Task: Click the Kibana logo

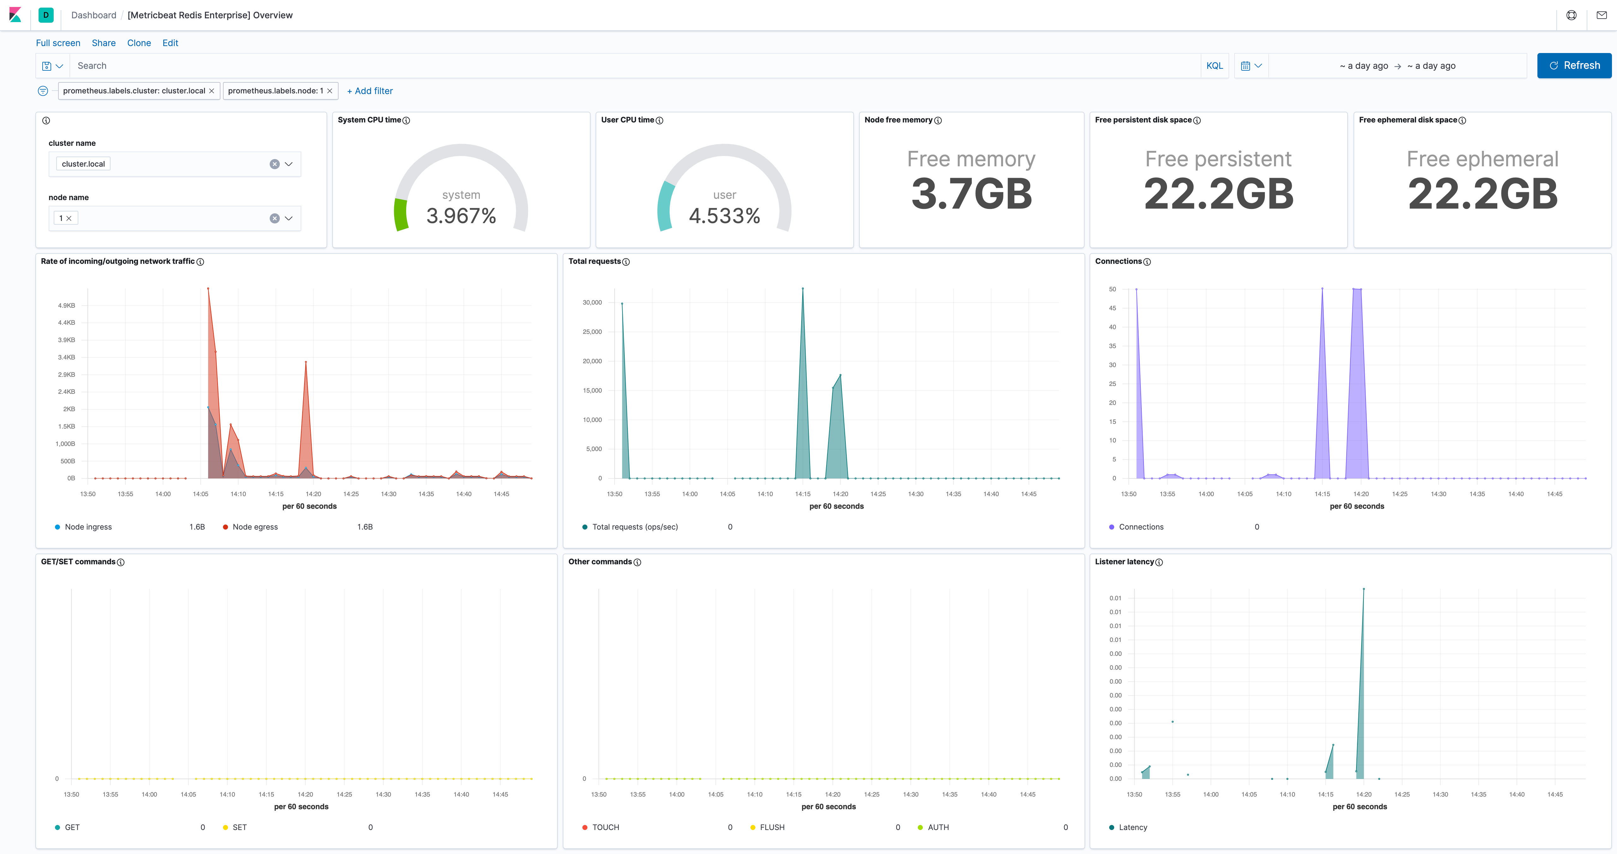Action: 16,15
